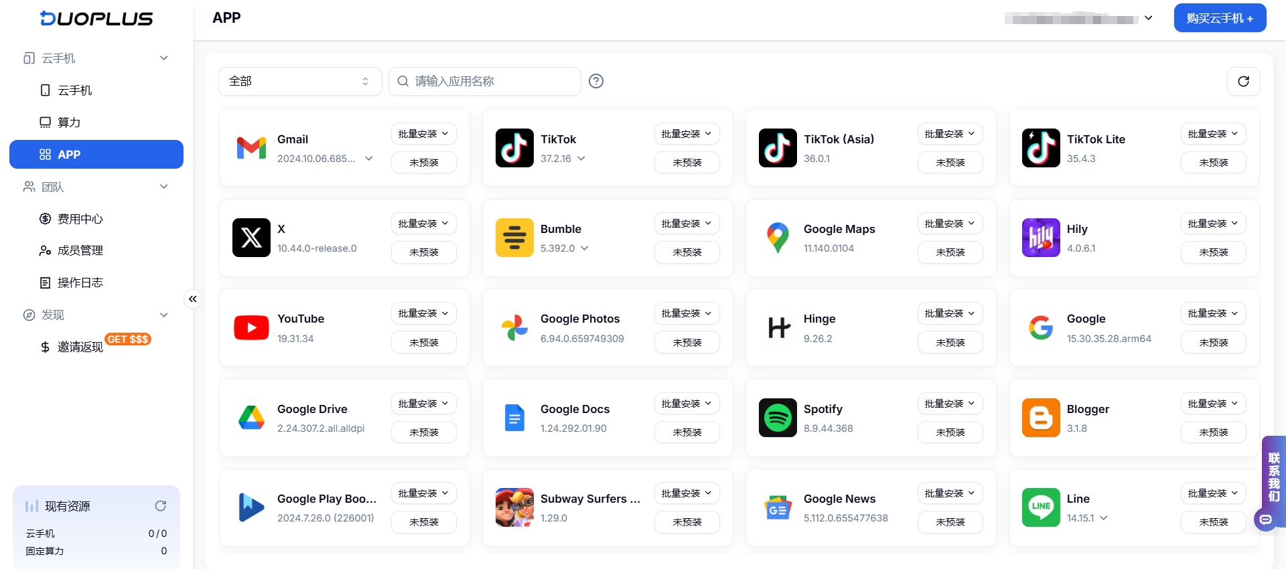Click the Hinge app icon
Image resolution: width=1286 pixels, height=569 pixels.
778,327
